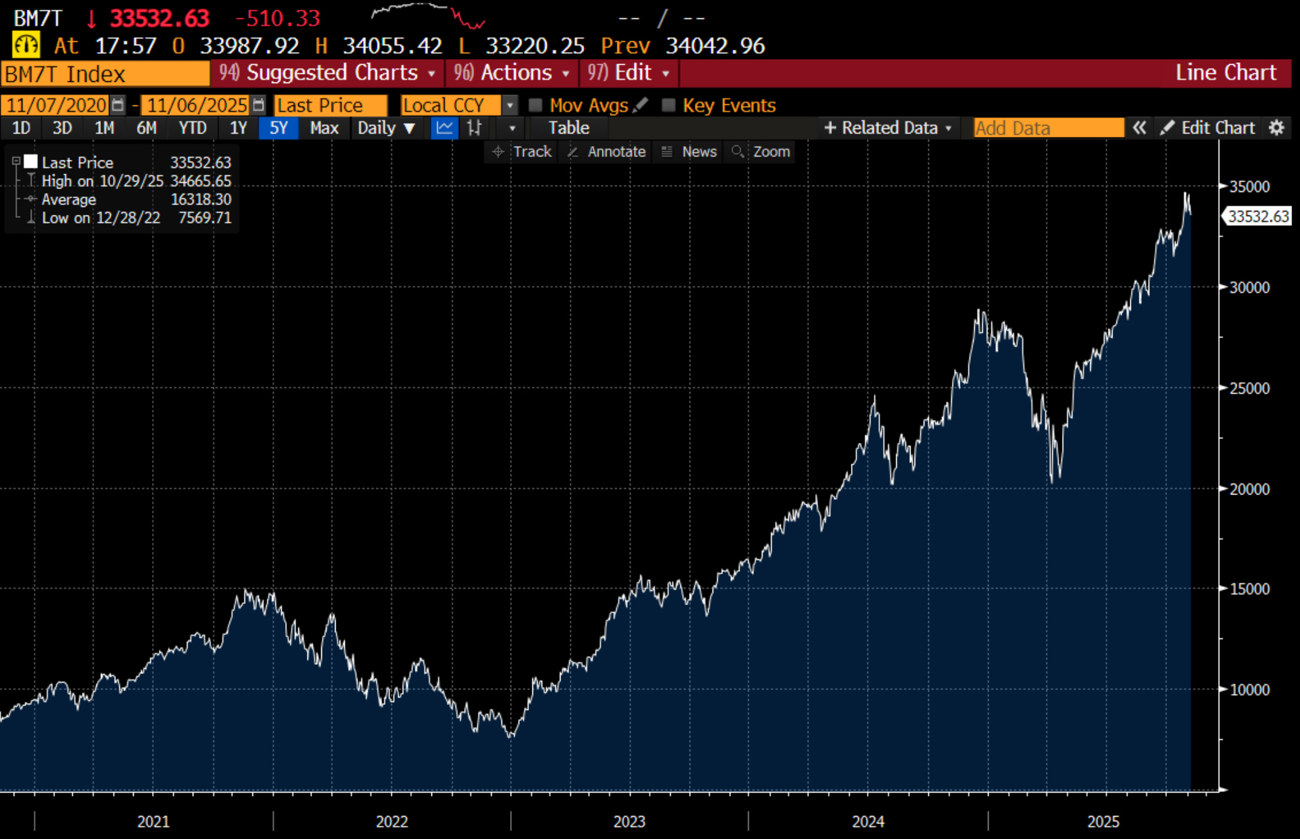1300x839 pixels.
Task: Open the start date calendar picker
Action: [x=118, y=105]
